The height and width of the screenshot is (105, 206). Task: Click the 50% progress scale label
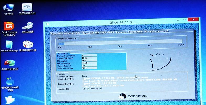(x=120, y=46)
